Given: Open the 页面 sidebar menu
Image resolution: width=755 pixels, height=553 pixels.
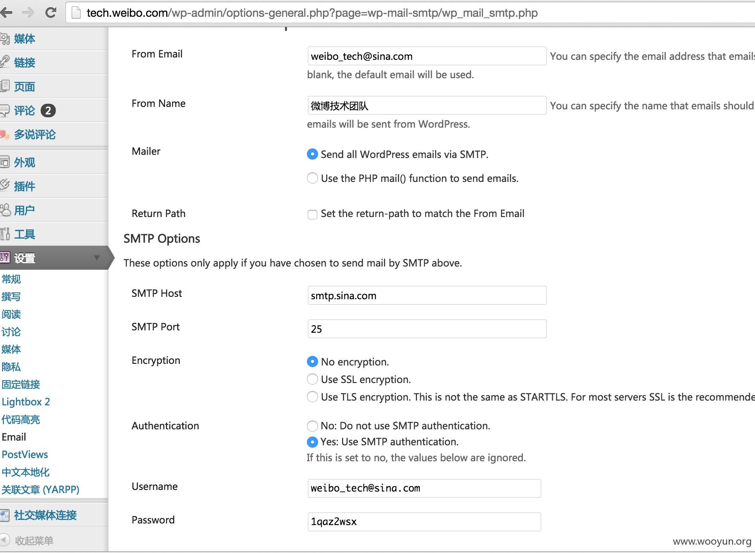Looking at the screenshot, I should tap(25, 87).
